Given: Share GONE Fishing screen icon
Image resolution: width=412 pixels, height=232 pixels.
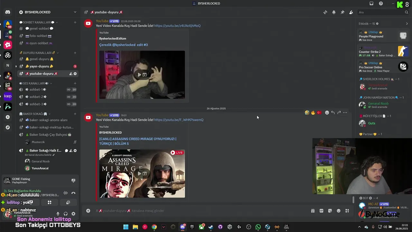Looking at the screenshot, I should pyautogui.click(x=73, y=180).
